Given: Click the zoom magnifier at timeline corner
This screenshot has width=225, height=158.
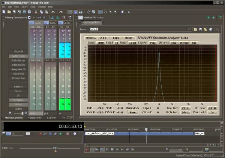Looking at the screenshot, I should [x=222, y=145].
